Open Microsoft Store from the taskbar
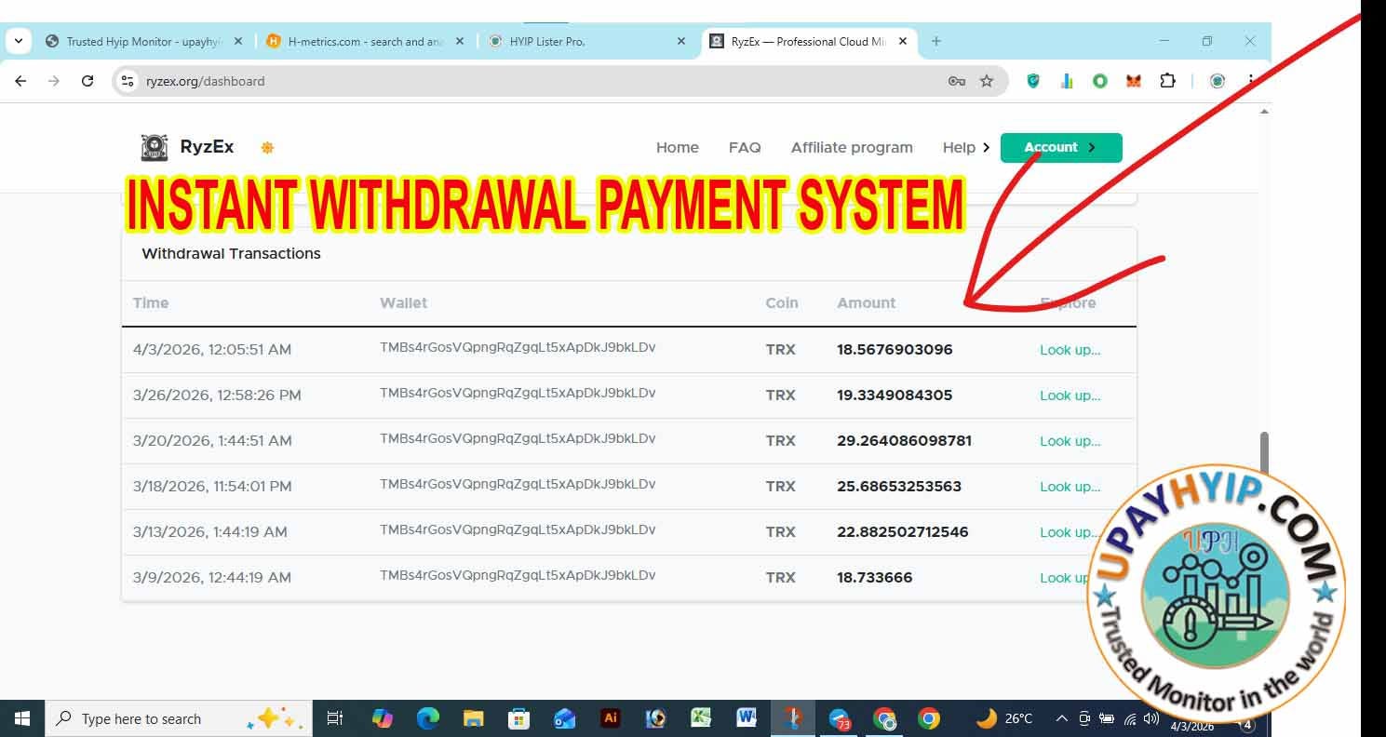 [518, 718]
